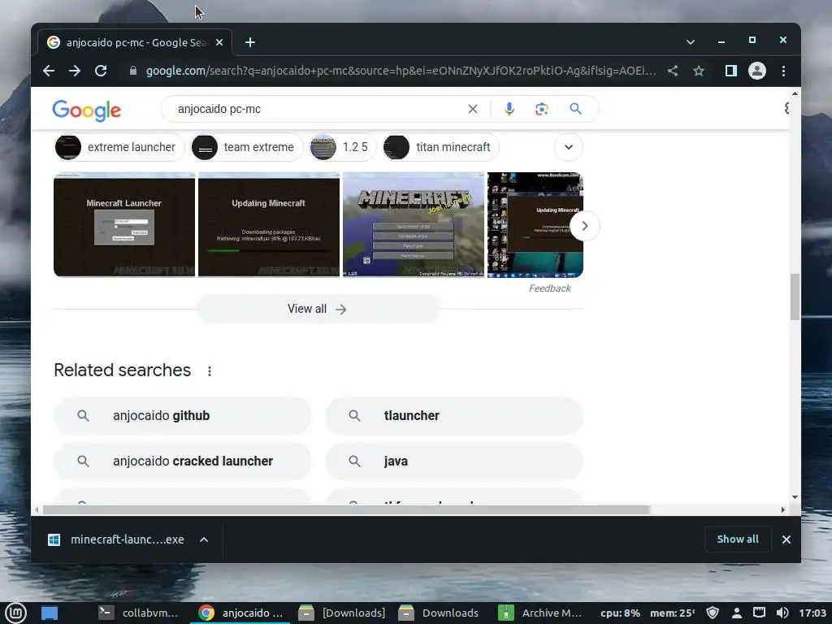Go to Google homepage via logo

point(86,110)
